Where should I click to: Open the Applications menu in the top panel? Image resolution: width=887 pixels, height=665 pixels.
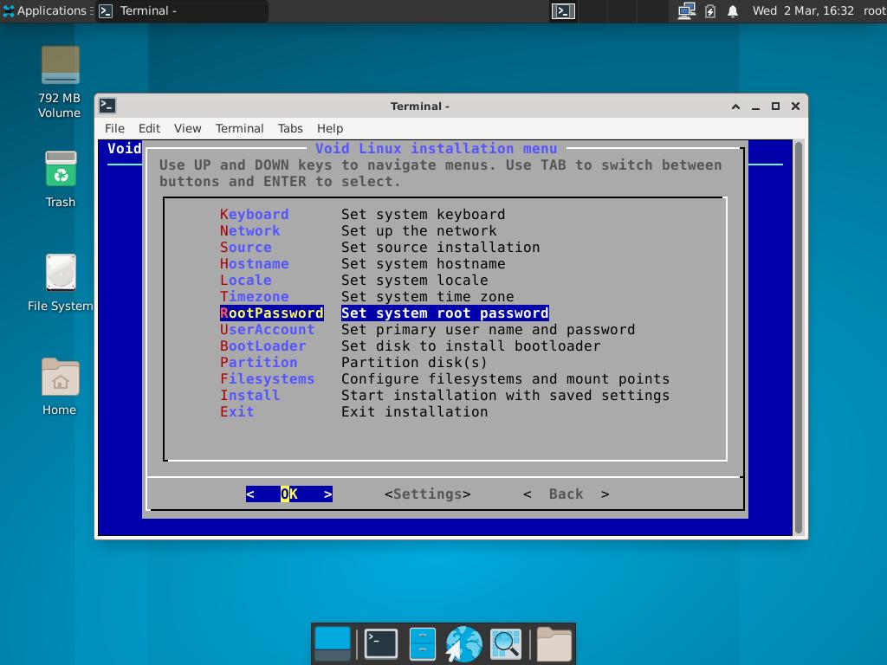(x=45, y=10)
